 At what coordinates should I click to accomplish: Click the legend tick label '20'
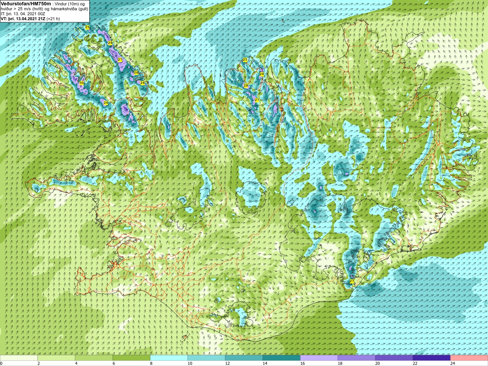pos(378,364)
